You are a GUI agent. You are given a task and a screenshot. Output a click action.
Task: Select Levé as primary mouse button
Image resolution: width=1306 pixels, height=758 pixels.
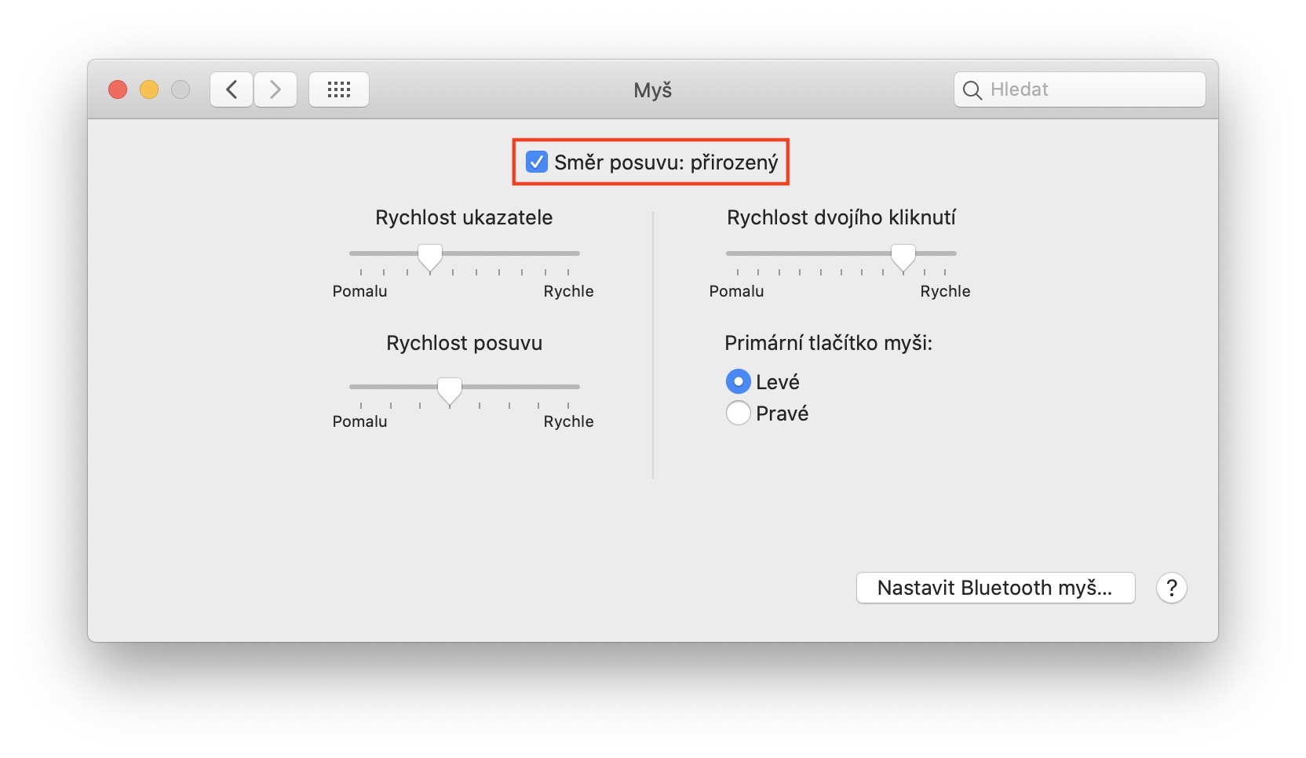[x=738, y=382]
